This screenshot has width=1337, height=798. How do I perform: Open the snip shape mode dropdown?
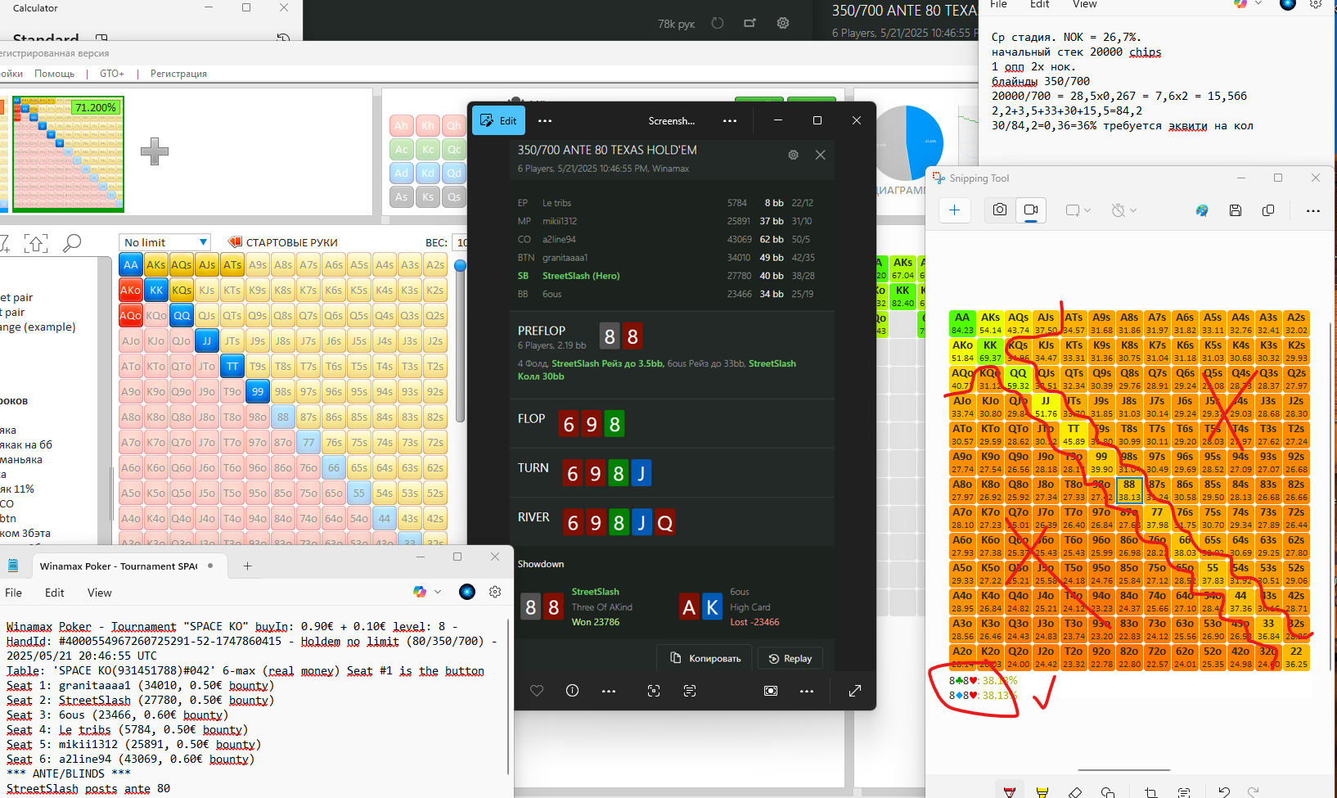click(x=1078, y=210)
